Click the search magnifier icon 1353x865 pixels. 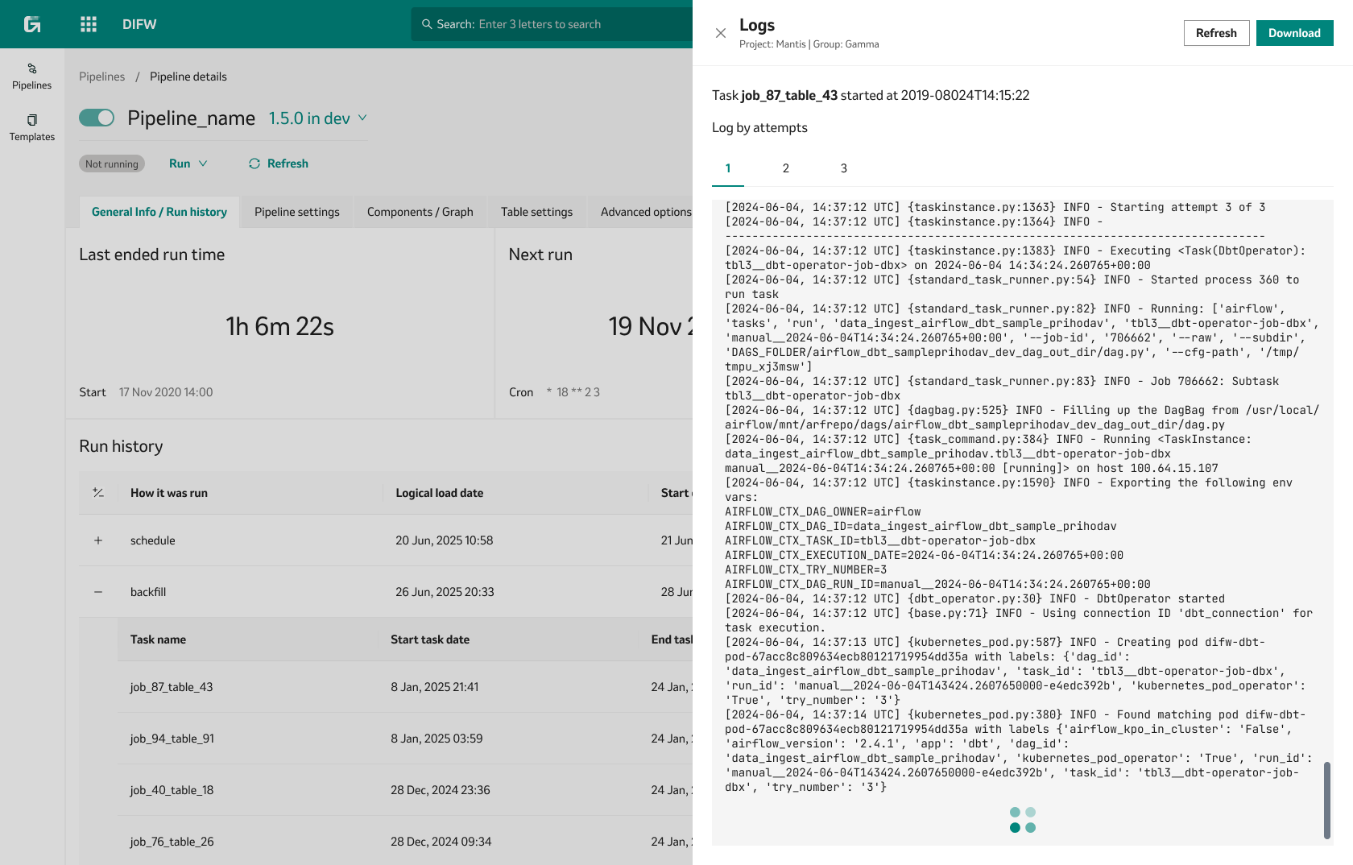(427, 24)
